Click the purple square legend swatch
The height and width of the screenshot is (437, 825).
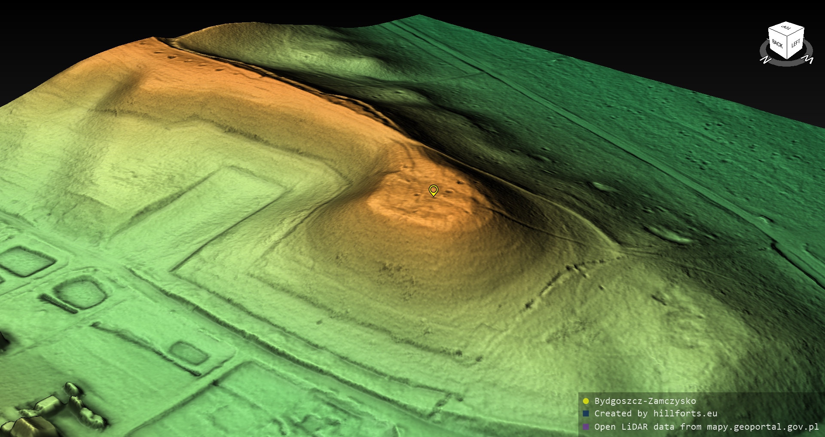(586, 427)
